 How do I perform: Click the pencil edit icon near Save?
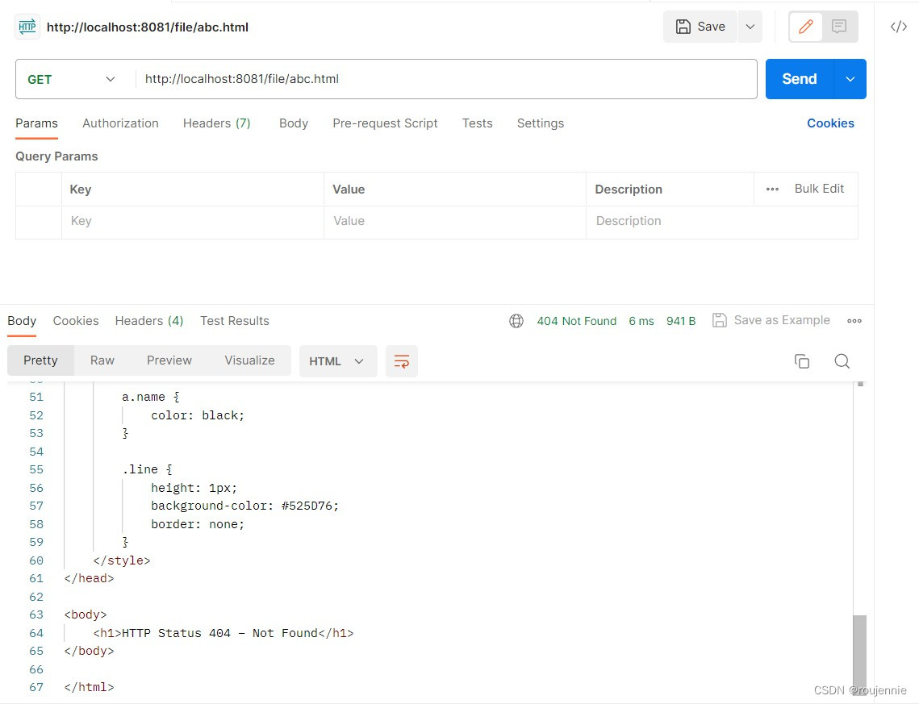(x=804, y=27)
